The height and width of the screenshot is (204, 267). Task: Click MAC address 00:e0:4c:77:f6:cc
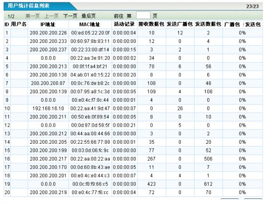point(90,192)
